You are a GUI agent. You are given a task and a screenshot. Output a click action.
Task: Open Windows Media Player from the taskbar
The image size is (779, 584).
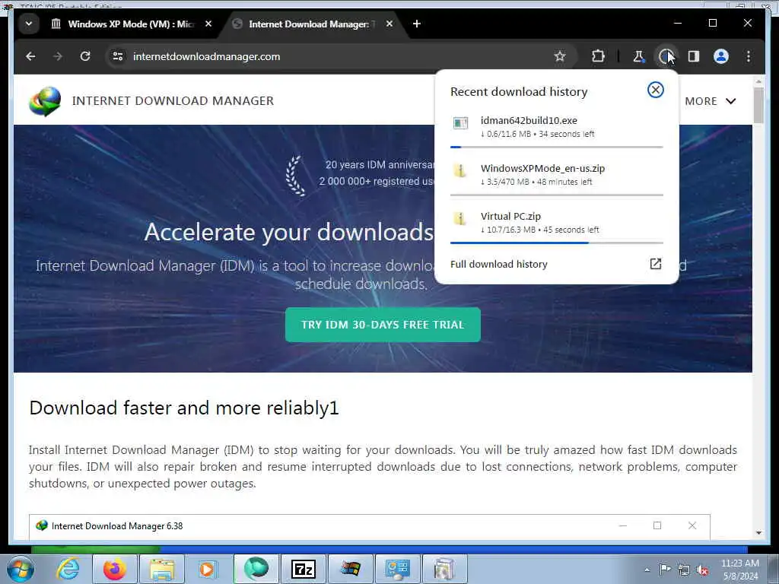click(x=208, y=569)
